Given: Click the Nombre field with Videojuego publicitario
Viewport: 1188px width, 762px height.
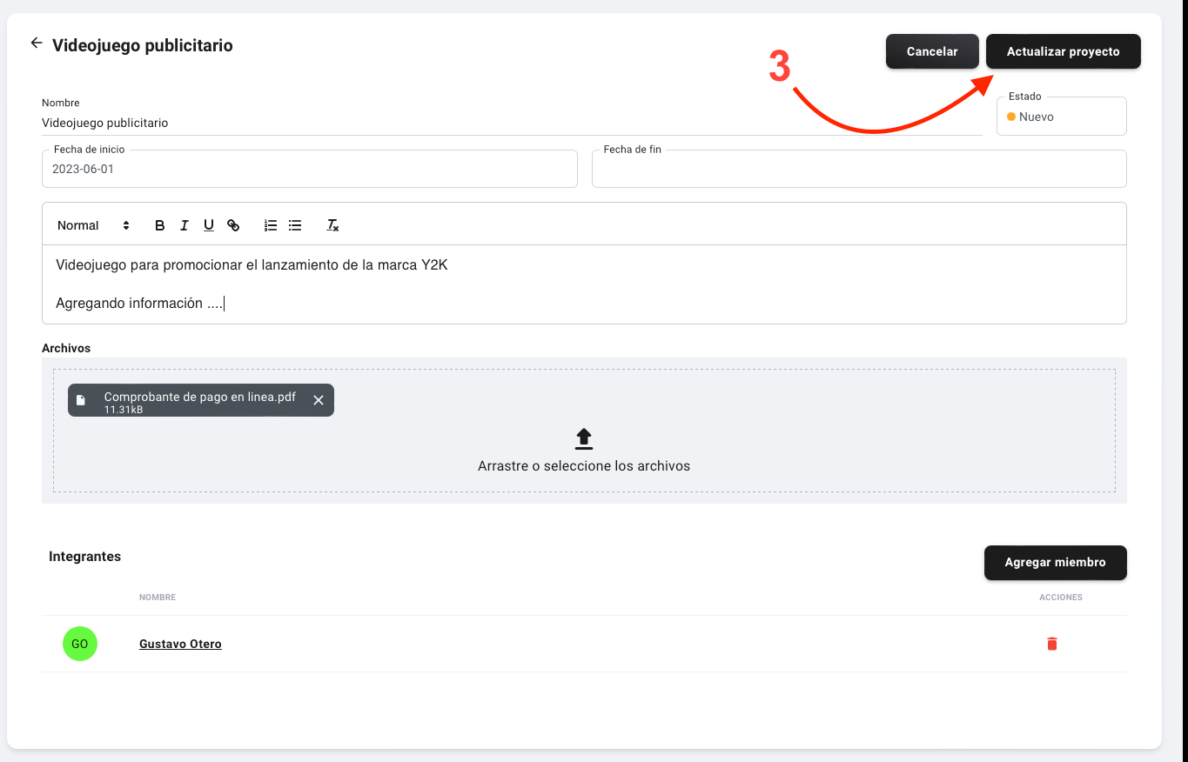Looking at the screenshot, I should [x=512, y=123].
